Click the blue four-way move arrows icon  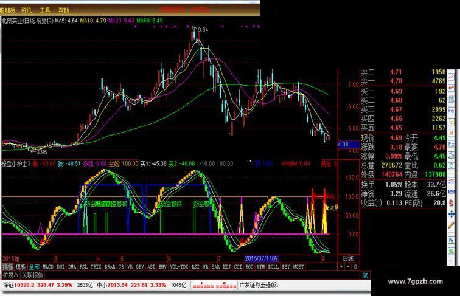451,214
